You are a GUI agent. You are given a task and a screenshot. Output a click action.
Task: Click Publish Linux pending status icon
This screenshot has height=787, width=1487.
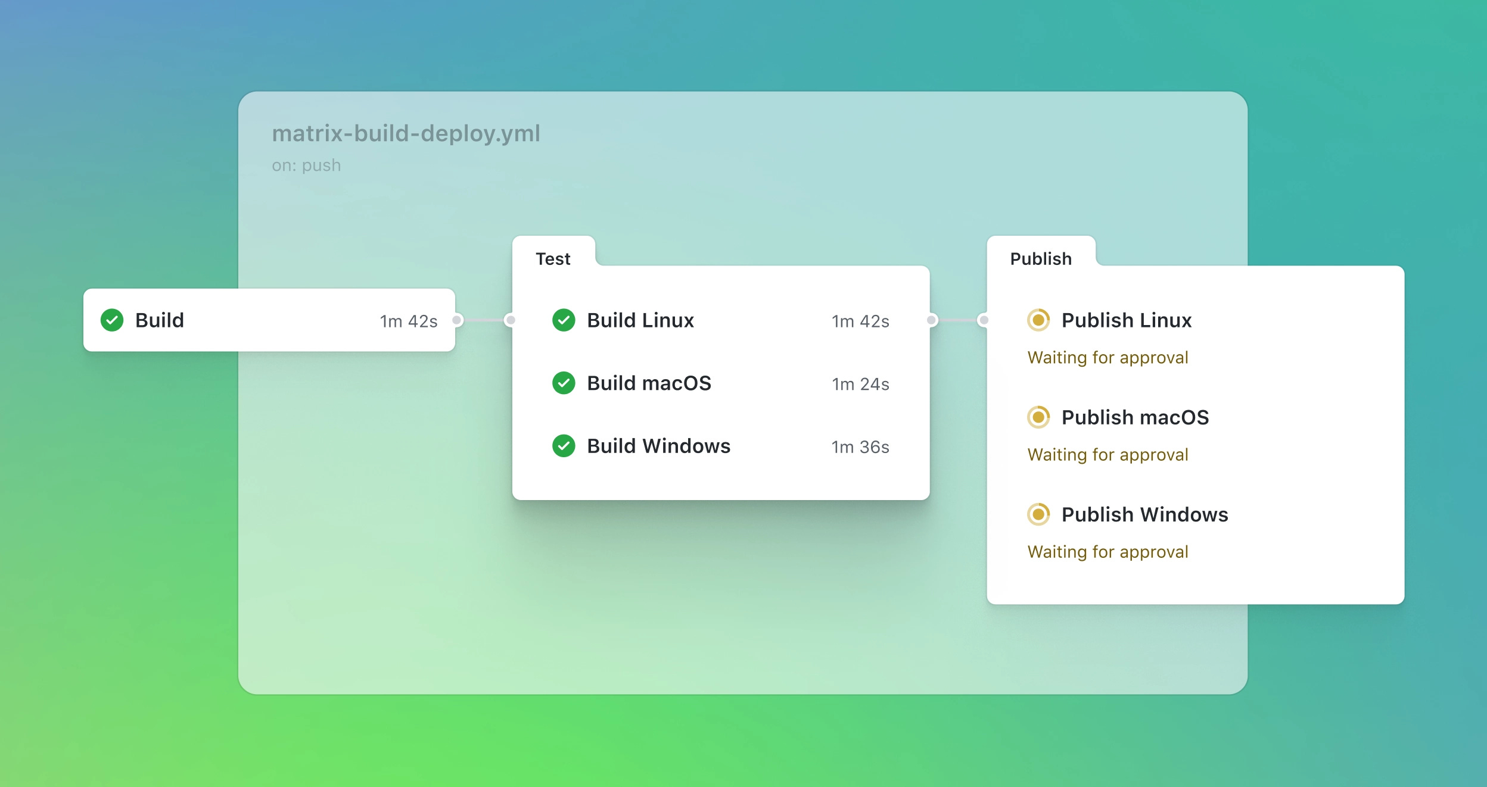(x=1038, y=320)
